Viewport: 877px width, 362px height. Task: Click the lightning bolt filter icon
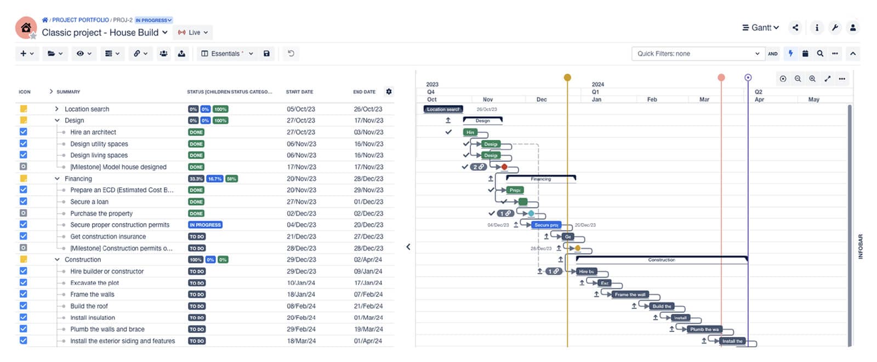[x=790, y=54]
